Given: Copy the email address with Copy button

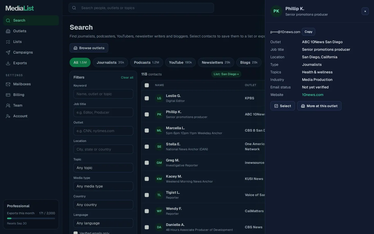Looking at the screenshot, I should (x=309, y=32).
